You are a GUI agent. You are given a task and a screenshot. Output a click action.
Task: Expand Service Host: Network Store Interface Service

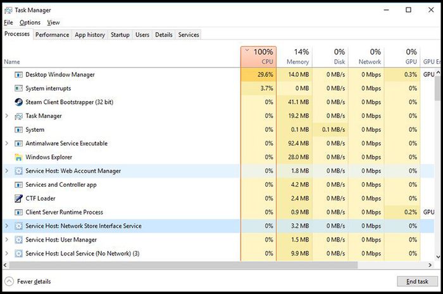[7, 226]
